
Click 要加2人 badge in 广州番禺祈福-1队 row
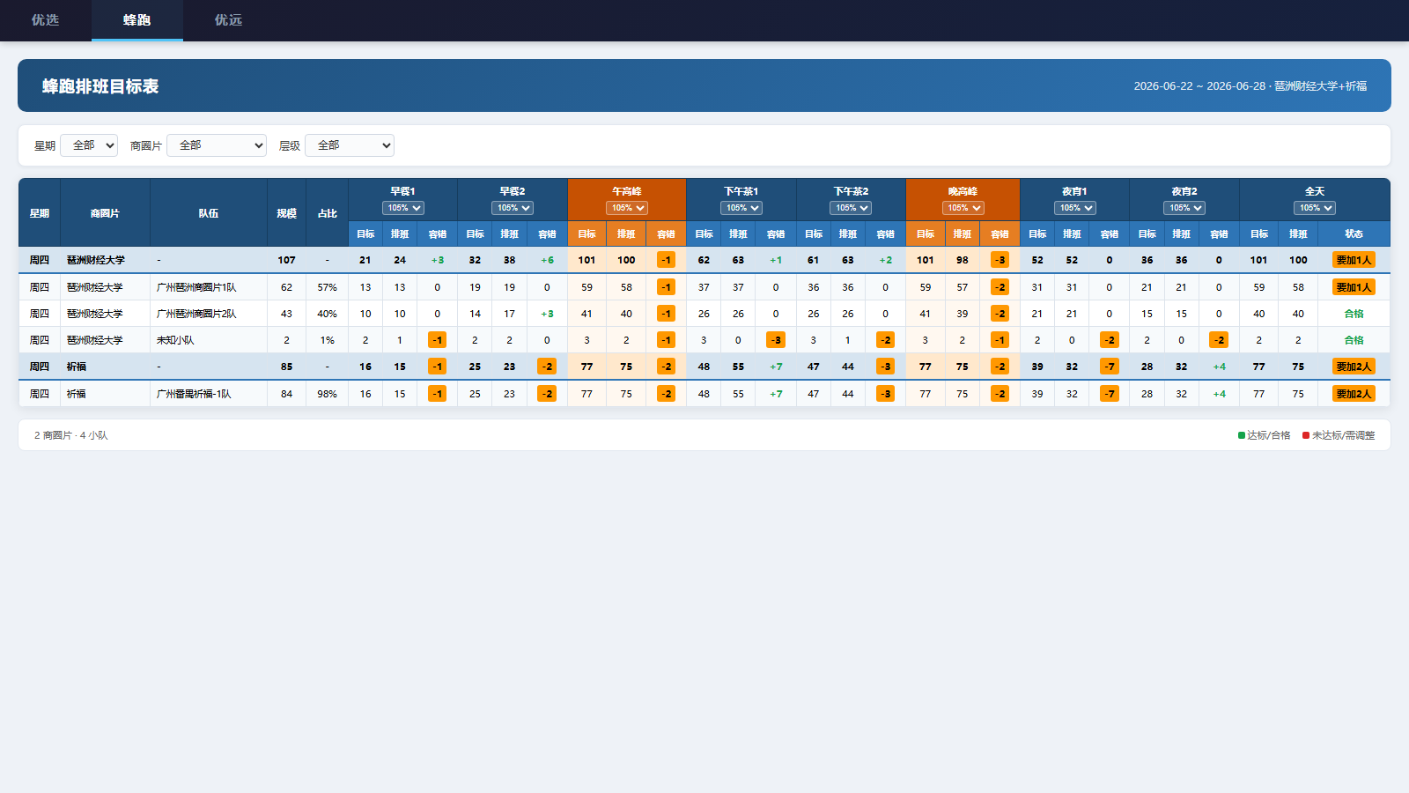point(1354,394)
